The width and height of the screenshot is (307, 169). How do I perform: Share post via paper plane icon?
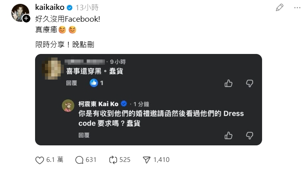[x=147, y=160]
